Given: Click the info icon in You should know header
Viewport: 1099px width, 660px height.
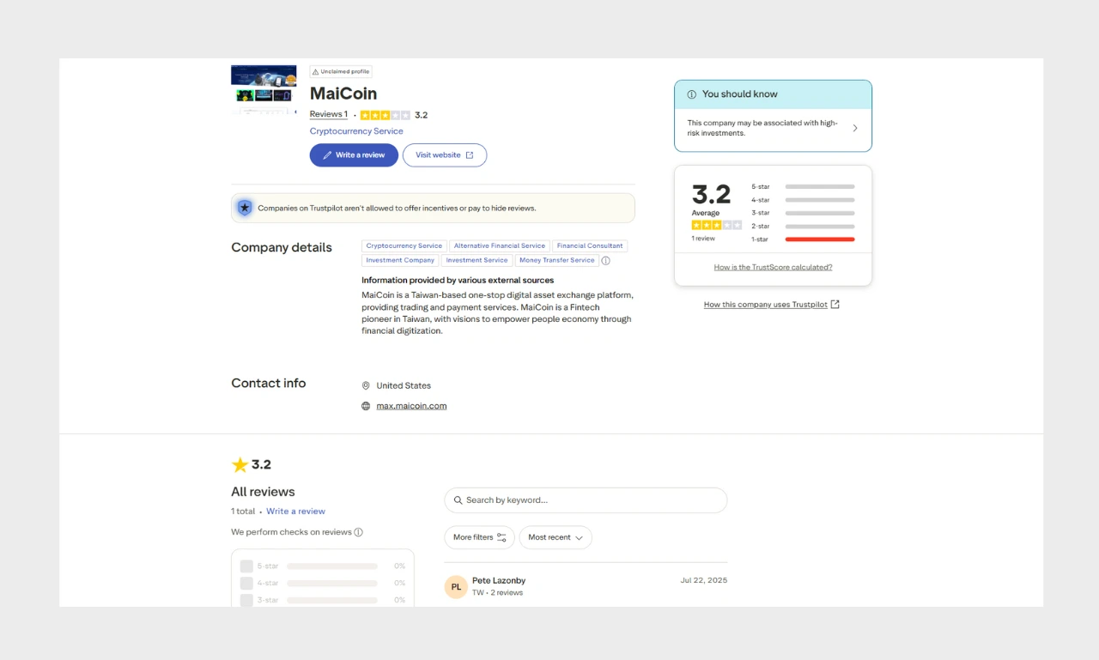Looking at the screenshot, I should 692,94.
